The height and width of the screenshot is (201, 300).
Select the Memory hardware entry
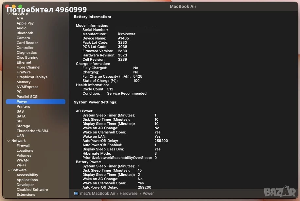[24, 82]
